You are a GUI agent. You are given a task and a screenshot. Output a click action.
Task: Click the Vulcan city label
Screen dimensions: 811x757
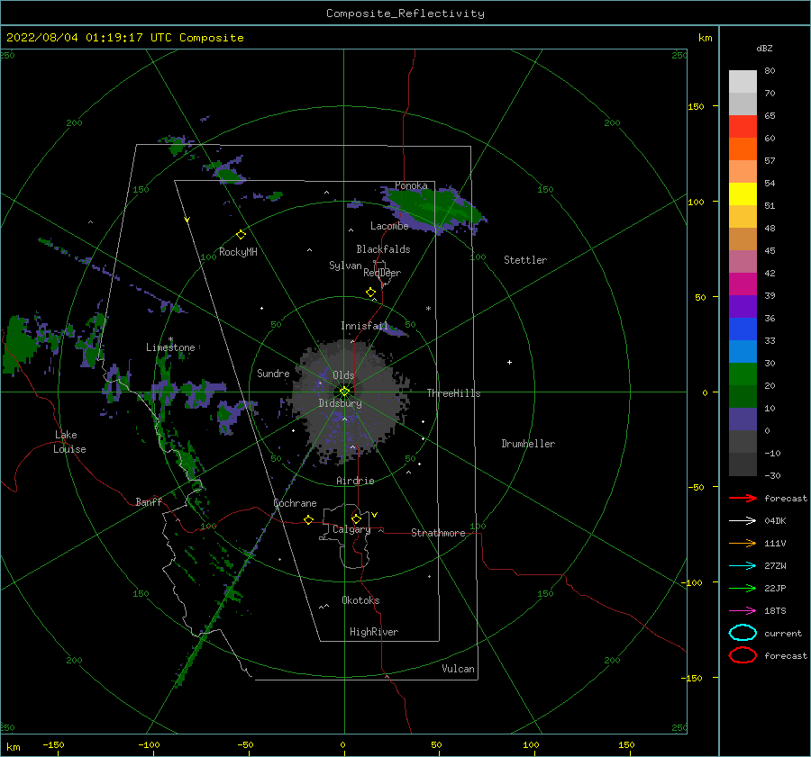[459, 669]
